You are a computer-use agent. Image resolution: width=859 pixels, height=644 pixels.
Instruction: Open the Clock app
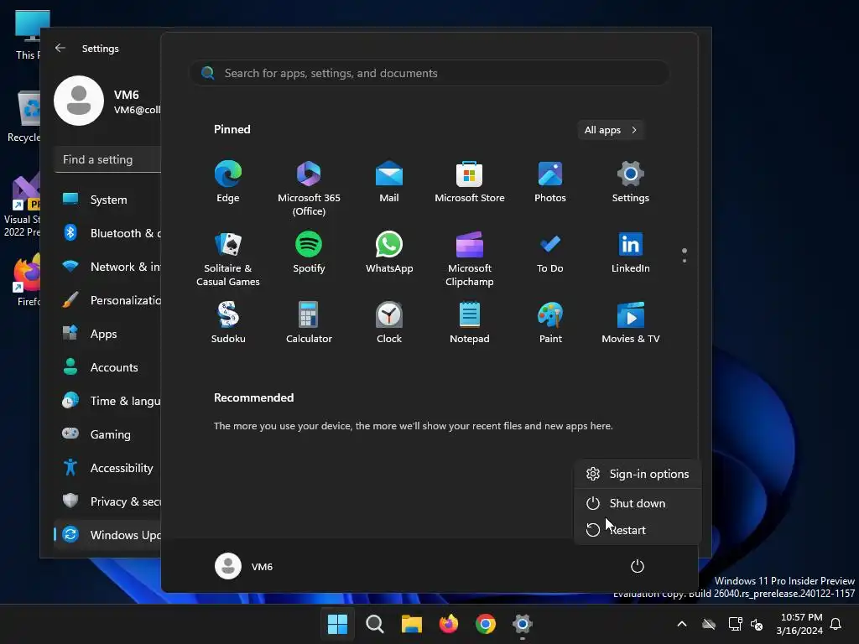tap(389, 323)
